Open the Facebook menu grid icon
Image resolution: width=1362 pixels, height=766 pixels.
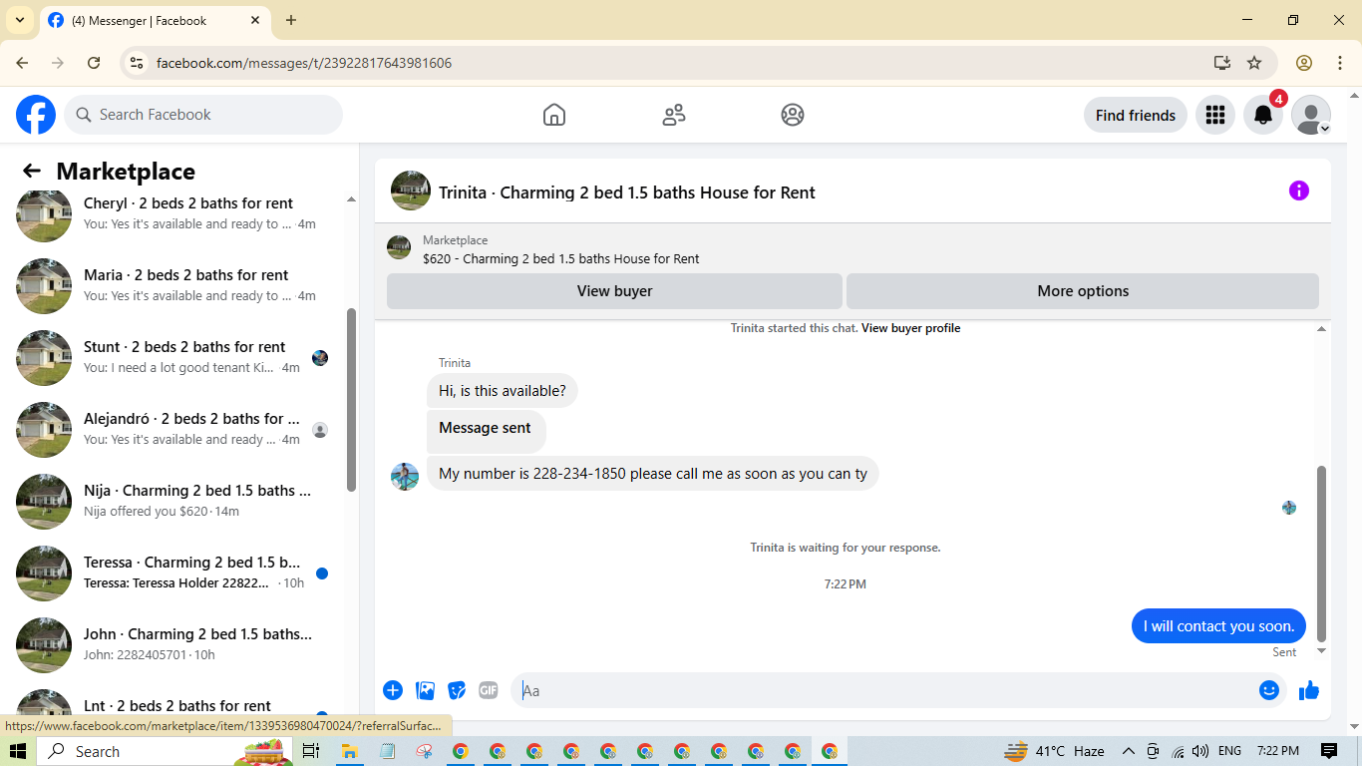coord(1214,115)
